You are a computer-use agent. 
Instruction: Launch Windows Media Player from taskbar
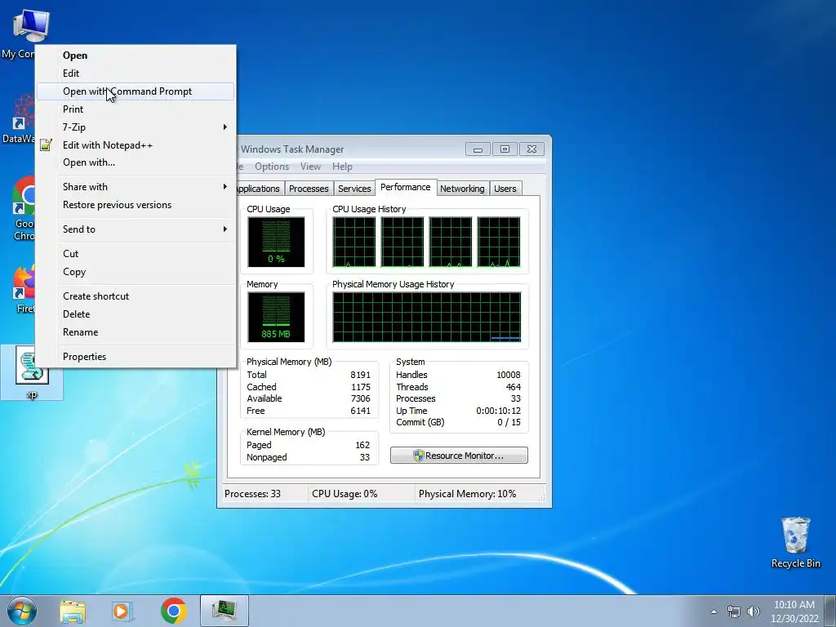coord(122,611)
